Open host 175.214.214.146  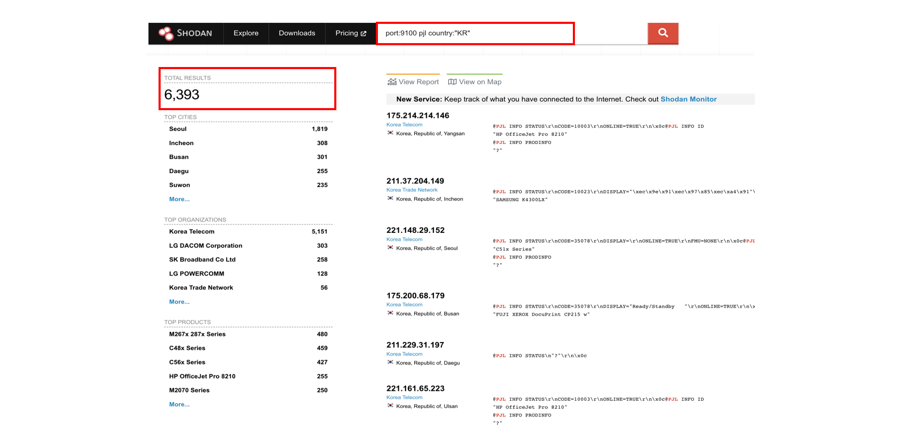418,115
